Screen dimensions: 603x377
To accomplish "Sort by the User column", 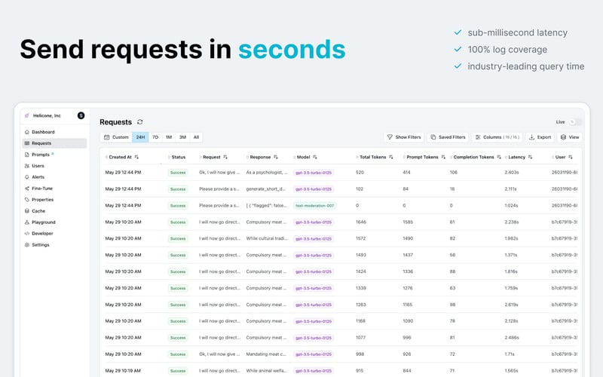I will 571,157.
